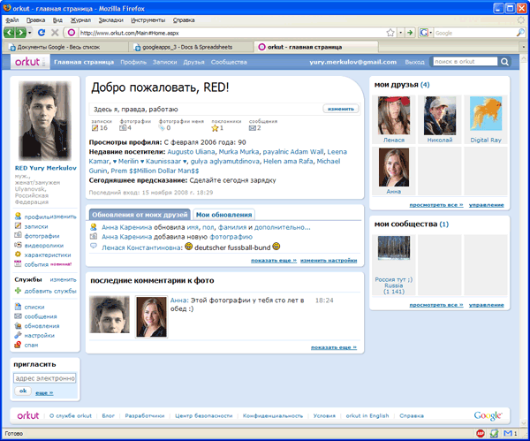
Task: Open the search engine dropdown with Google icon
Action: (426, 33)
